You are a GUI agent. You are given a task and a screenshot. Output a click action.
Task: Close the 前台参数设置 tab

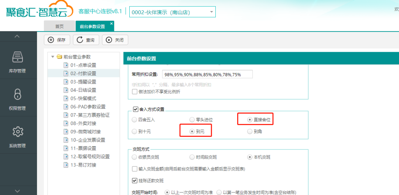click(111, 23)
